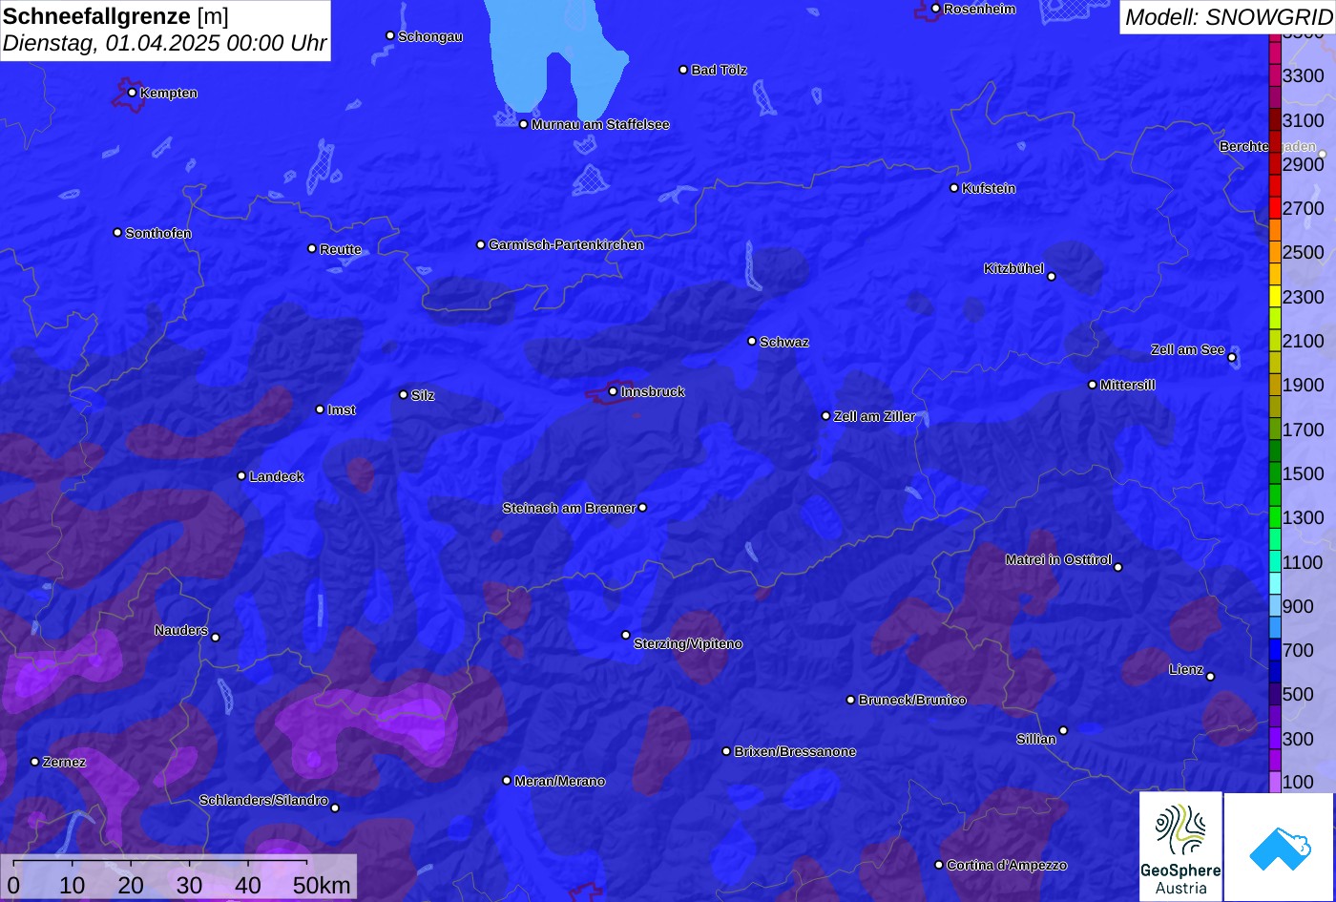1336x902 pixels.
Task: Click the date "Dienstag, 01.04.2025 00:00 Uhr"
Action: click(x=164, y=44)
